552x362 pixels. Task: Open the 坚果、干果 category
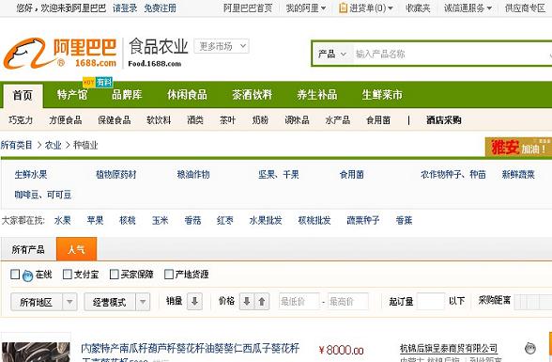pyautogui.click(x=279, y=174)
